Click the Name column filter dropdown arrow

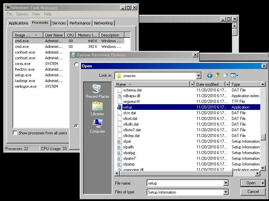click(192, 84)
